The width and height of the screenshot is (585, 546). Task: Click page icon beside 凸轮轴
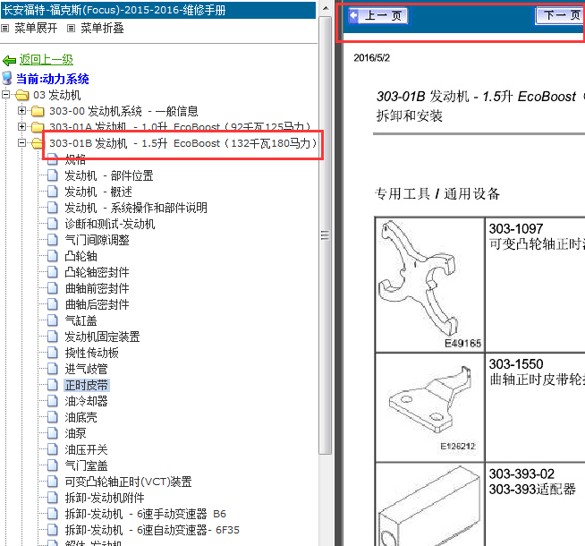click(x=53, y=256)
